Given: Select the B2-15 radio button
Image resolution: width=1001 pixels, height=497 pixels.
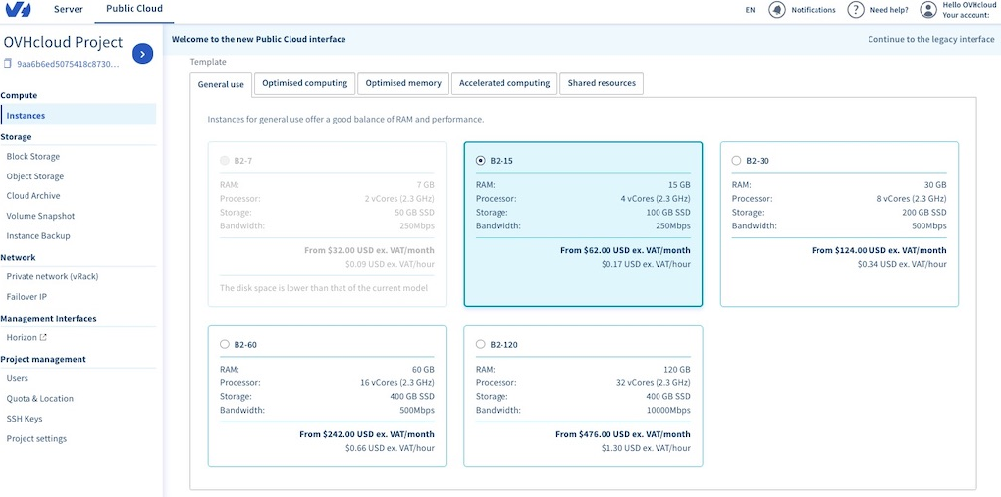Looking at the screenshot, I should tap(480, 161).
